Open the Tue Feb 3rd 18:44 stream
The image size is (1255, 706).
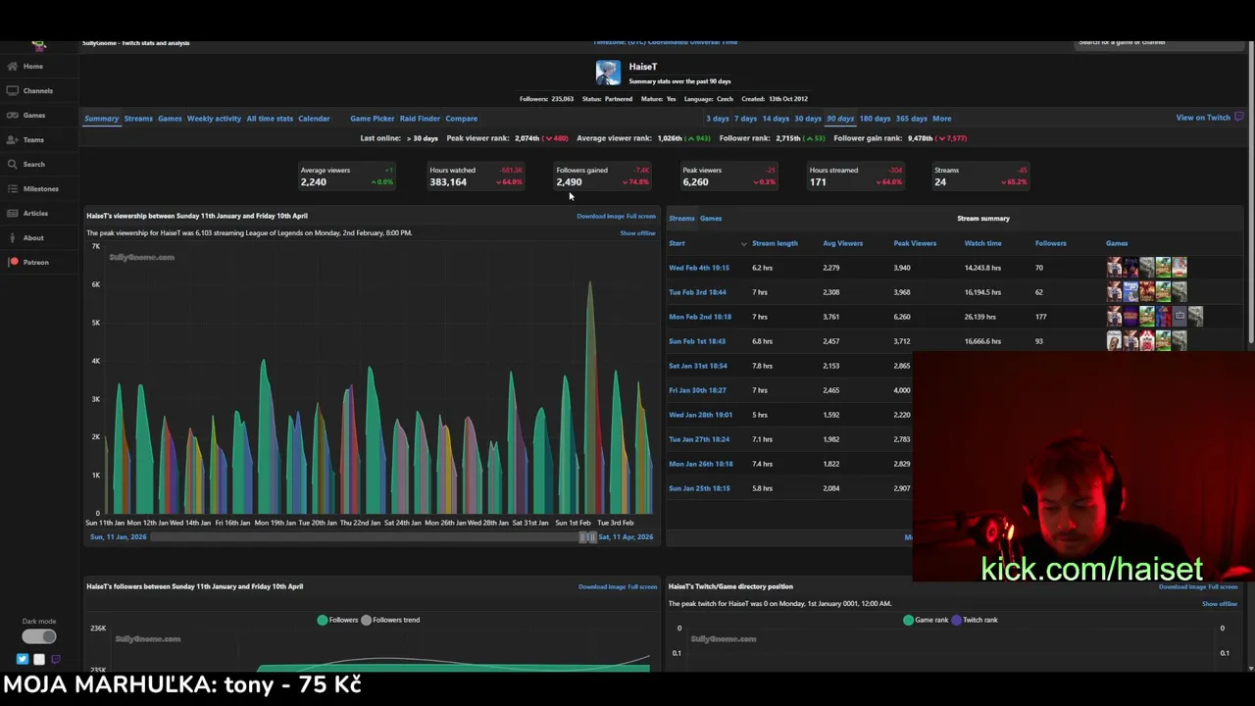point(697,292)
